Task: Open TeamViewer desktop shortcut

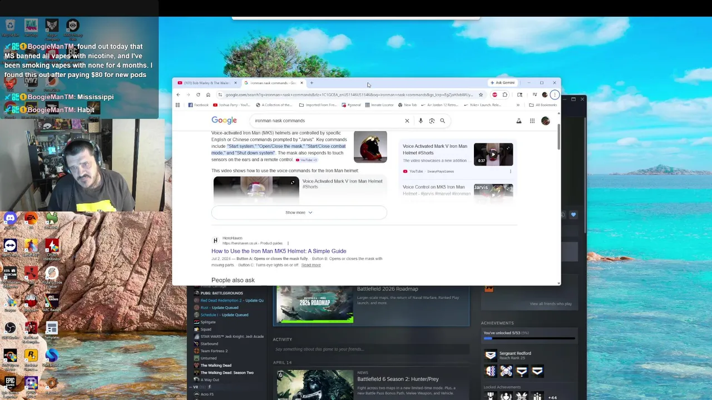Action: coord(10,248)
